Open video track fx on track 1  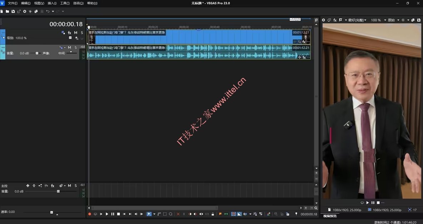click(x=70, y=33)
